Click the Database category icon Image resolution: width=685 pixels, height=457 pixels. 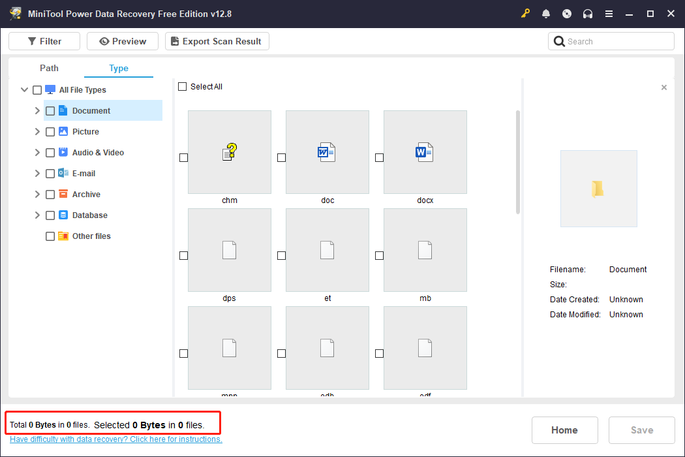pos(63,215)
